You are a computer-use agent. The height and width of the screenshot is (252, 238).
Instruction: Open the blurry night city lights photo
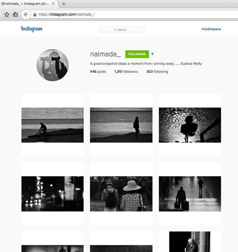tap(52, 194)
